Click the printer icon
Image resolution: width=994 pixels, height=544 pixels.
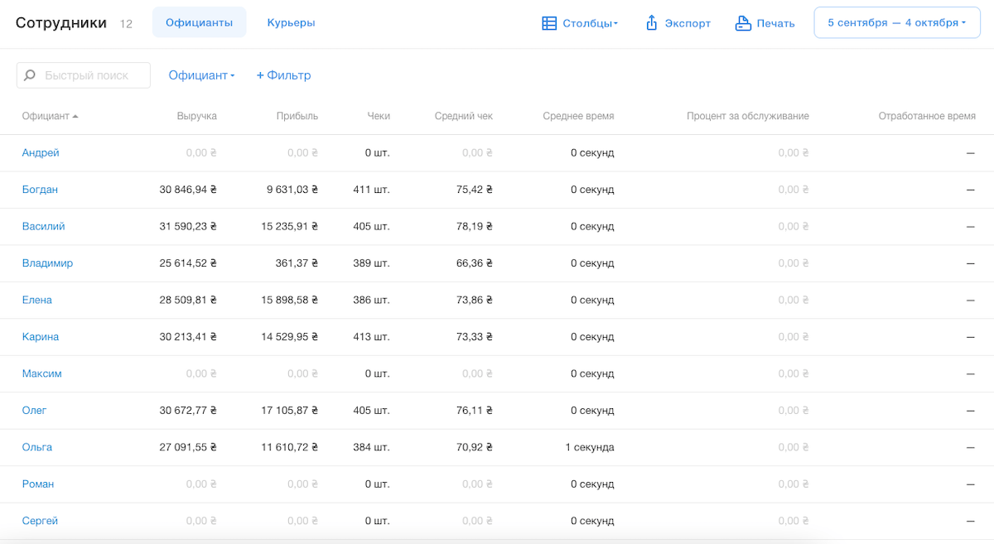(x=743, y=23)
